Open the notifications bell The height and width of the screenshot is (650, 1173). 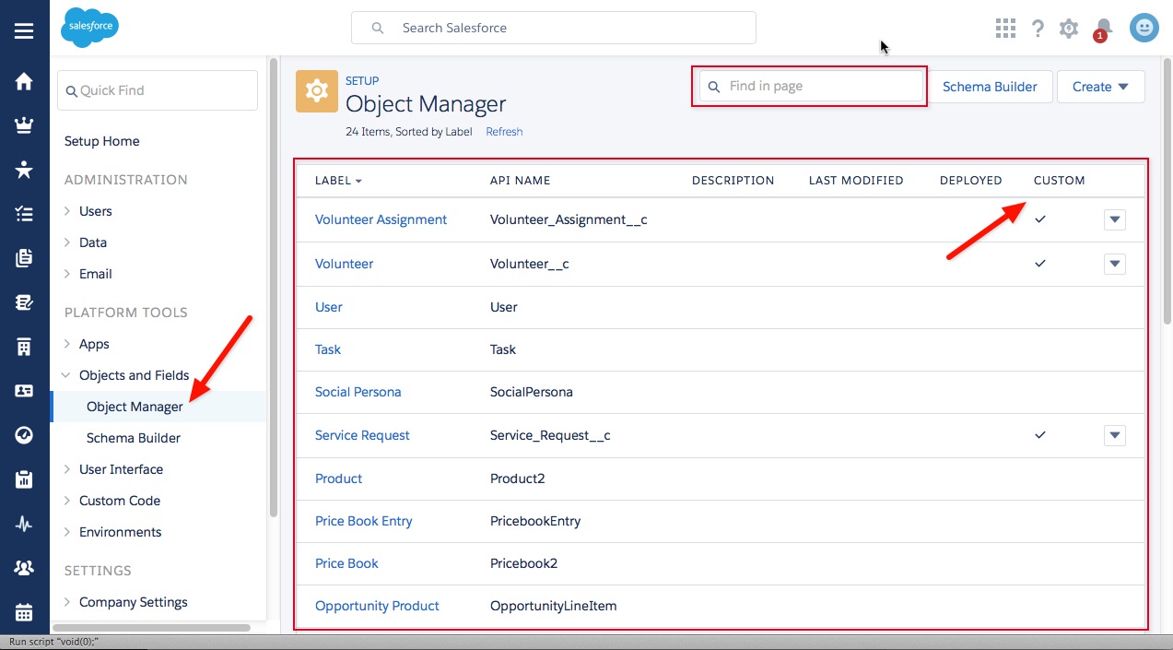click(x=1103, y=29)
